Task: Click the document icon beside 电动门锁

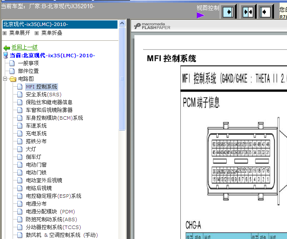Action: (20, 173)
